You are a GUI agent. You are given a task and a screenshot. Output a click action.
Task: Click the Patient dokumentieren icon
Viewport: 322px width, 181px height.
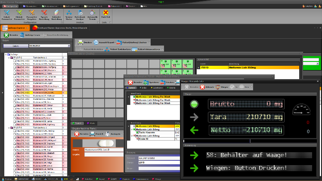coord(134,49)
